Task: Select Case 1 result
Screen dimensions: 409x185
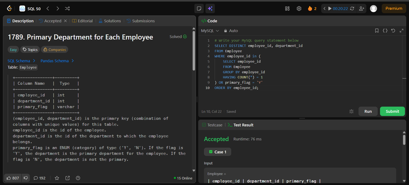Action: click(217, 152)
